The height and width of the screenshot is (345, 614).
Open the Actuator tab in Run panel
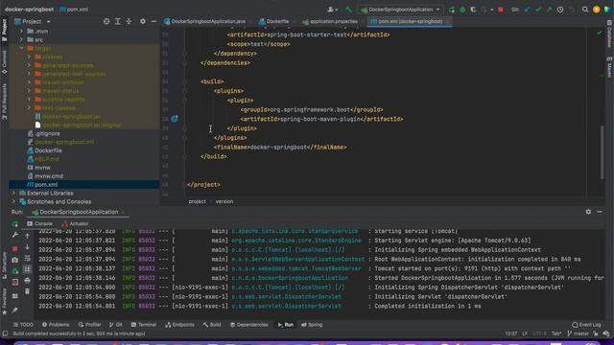(x=75, y=223)
